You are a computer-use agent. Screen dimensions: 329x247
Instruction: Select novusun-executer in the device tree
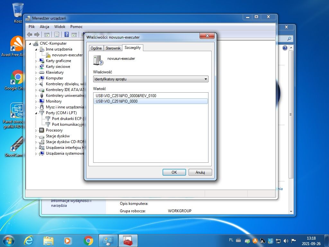click(67, 55)
